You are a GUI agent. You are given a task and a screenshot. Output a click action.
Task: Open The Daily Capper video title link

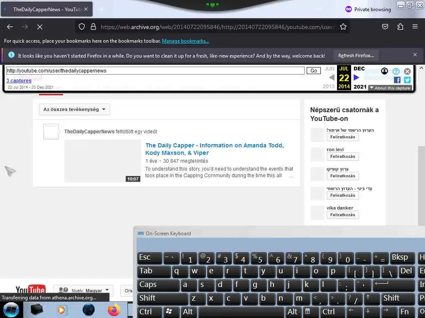coord(215,149)
